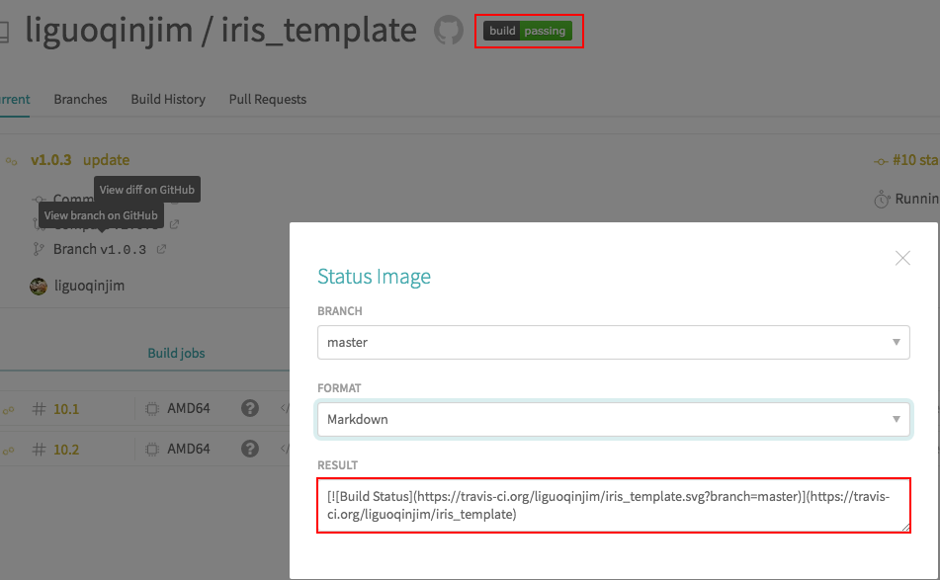Screen dimensions: 940x580
Task: Click the external link icon beside Branch v1.0.3
Action: coord(161,249)
